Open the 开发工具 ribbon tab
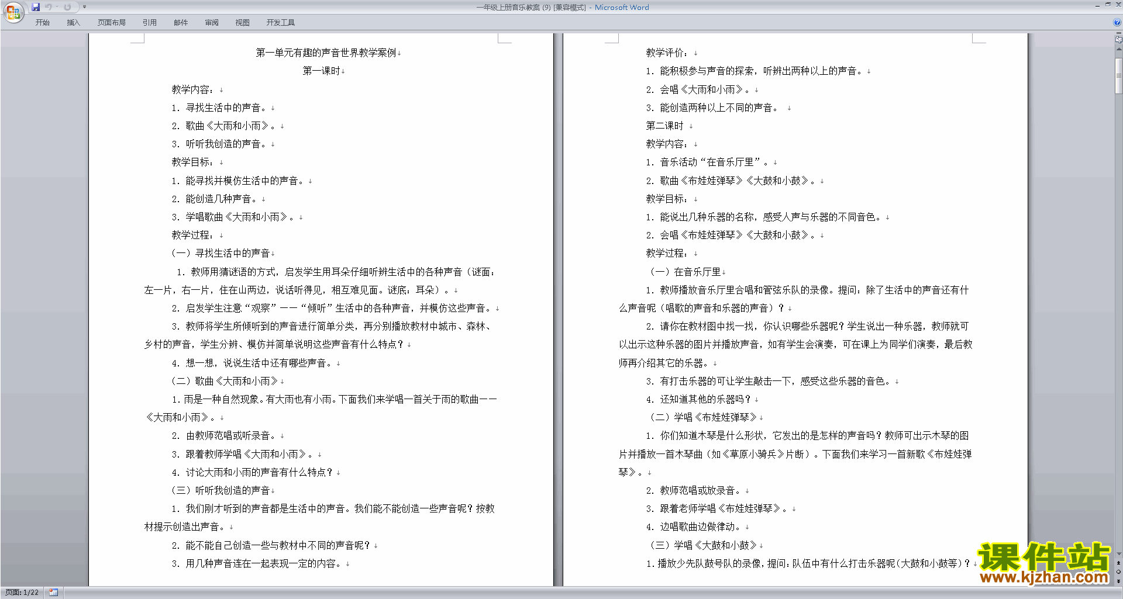The image size is (1123, 599). 280,23
